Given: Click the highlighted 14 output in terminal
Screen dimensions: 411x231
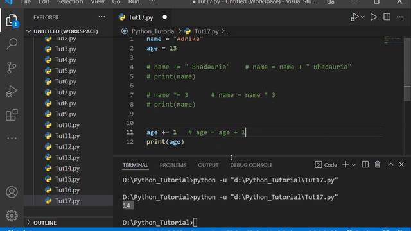Looking at the screenshot, I should pyautogui.click(x=128, y=205).
